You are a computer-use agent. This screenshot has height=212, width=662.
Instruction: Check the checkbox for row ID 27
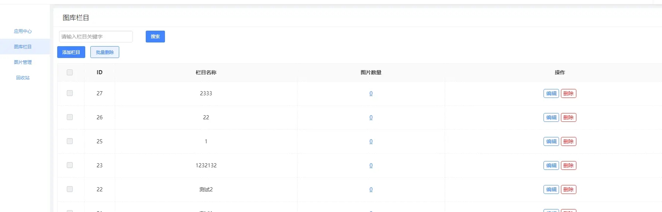[70, 93]
